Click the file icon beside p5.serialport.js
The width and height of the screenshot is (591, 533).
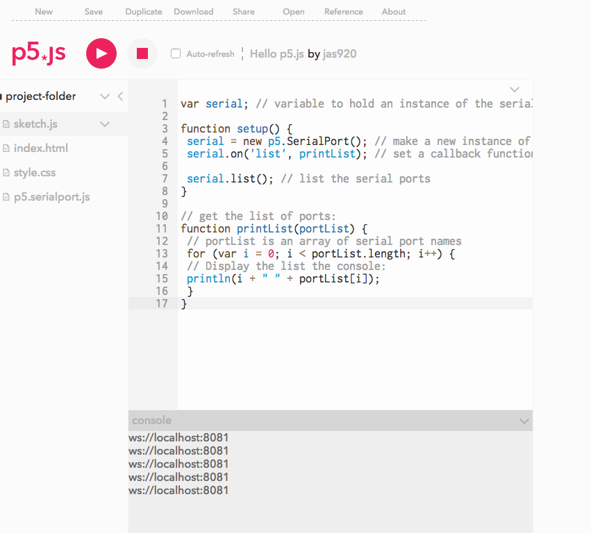tap(6, 197)
